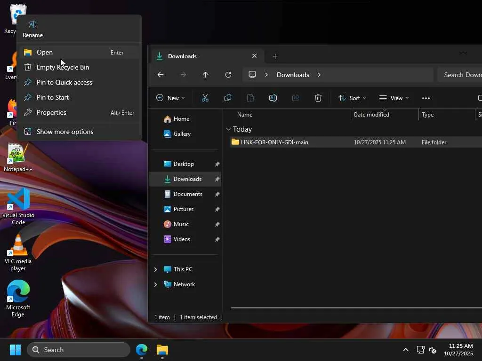This screenshot has height=361, width=482.
Task: Open the View dropdown menu
Action: click(x=394, y=98)
